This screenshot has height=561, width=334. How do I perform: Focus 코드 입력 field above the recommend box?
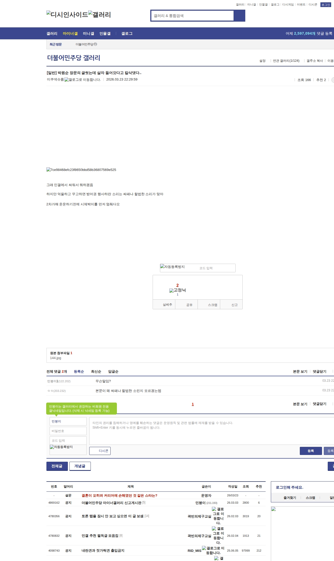(217, 268)
